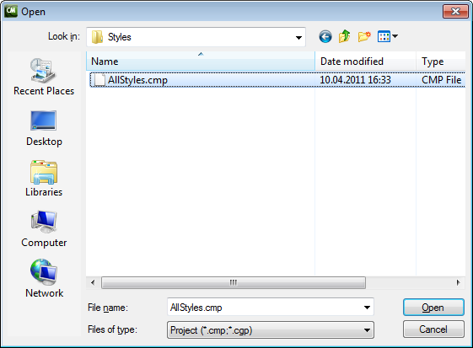Open Network location
This screenshot has height=348, width=473.
tap(45, 279)
